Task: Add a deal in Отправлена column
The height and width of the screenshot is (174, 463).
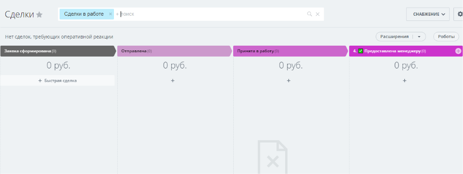Action: click(x=173, y=80)
